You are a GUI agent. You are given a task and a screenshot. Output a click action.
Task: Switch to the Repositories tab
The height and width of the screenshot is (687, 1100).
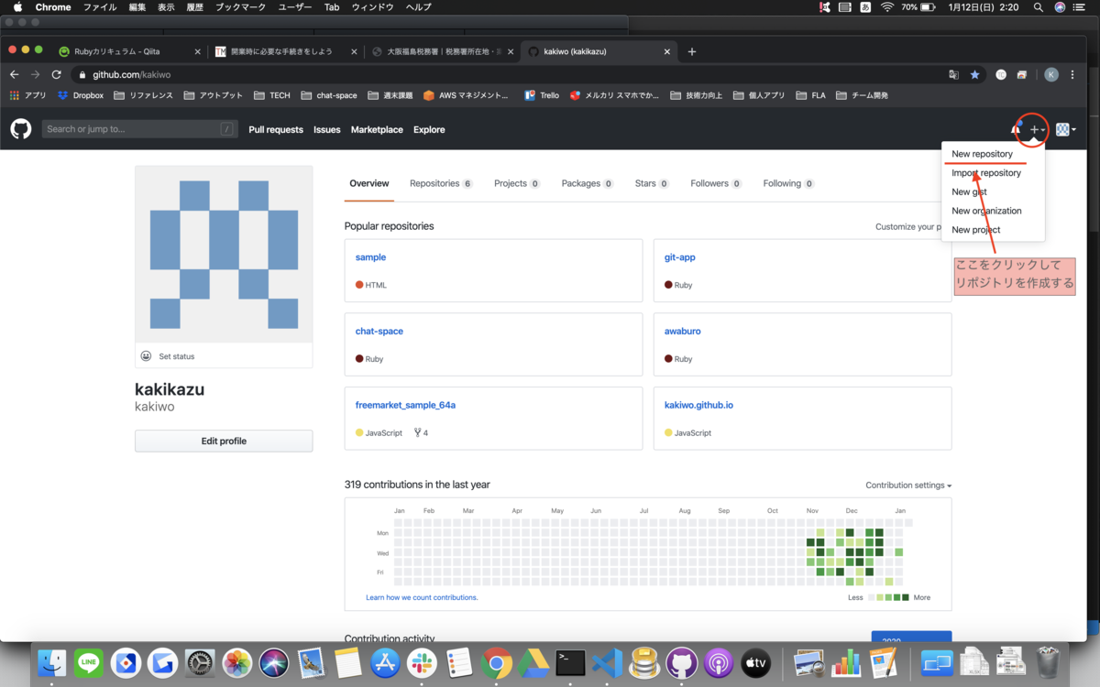click(x=441, y=183)
